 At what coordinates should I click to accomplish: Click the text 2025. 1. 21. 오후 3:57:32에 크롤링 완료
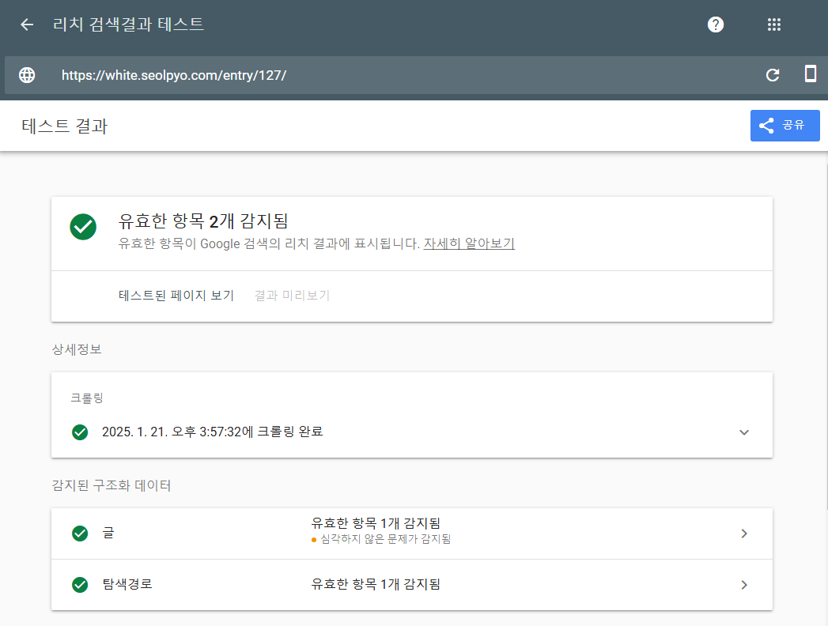pyautogui.click(x=212, y=432)
